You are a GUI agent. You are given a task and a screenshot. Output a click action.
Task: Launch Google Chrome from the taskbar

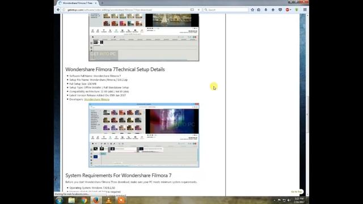pyautogui.click(x=84, y=200)
